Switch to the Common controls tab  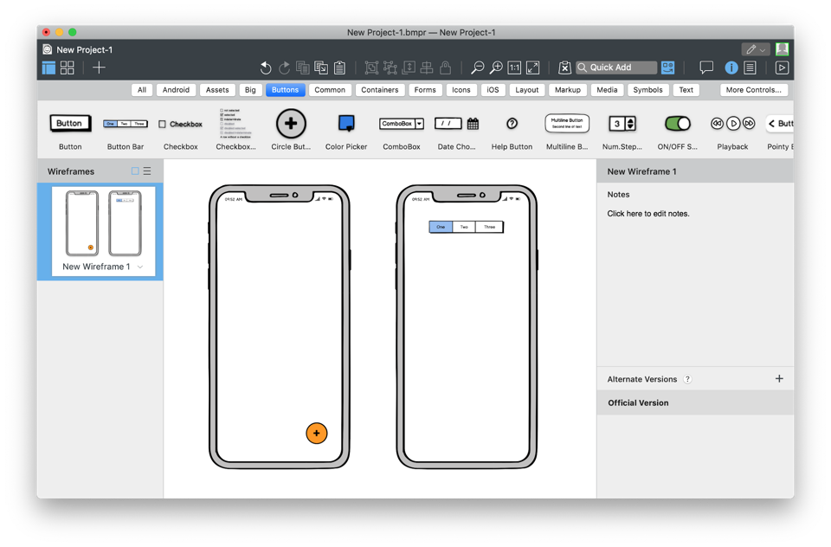(330, 89)
